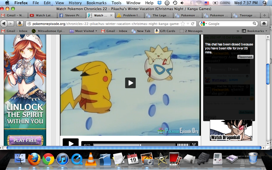Open OpenOffice seagull icon in Dock
The height and width of the screenshot is (170, 272).
coord(105,159)
